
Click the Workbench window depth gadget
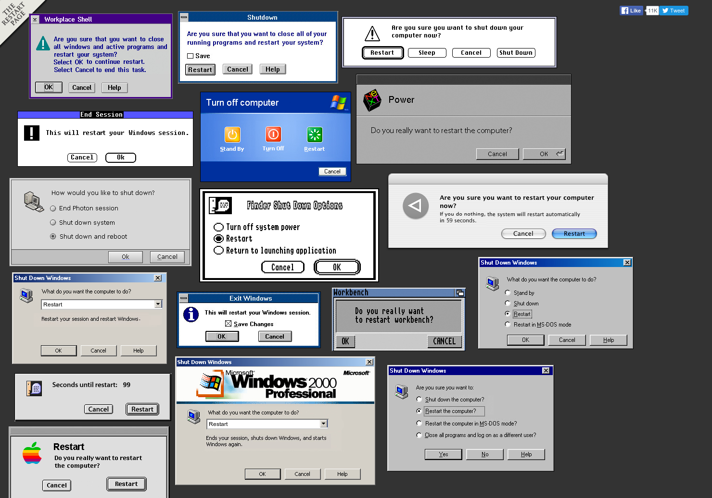click(460, 292)
